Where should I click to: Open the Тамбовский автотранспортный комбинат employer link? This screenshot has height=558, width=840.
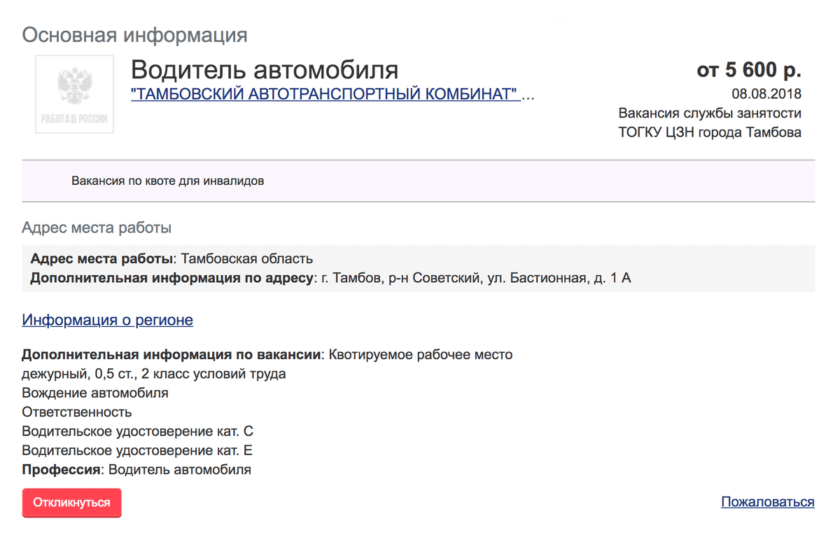(x=325, y=95)
